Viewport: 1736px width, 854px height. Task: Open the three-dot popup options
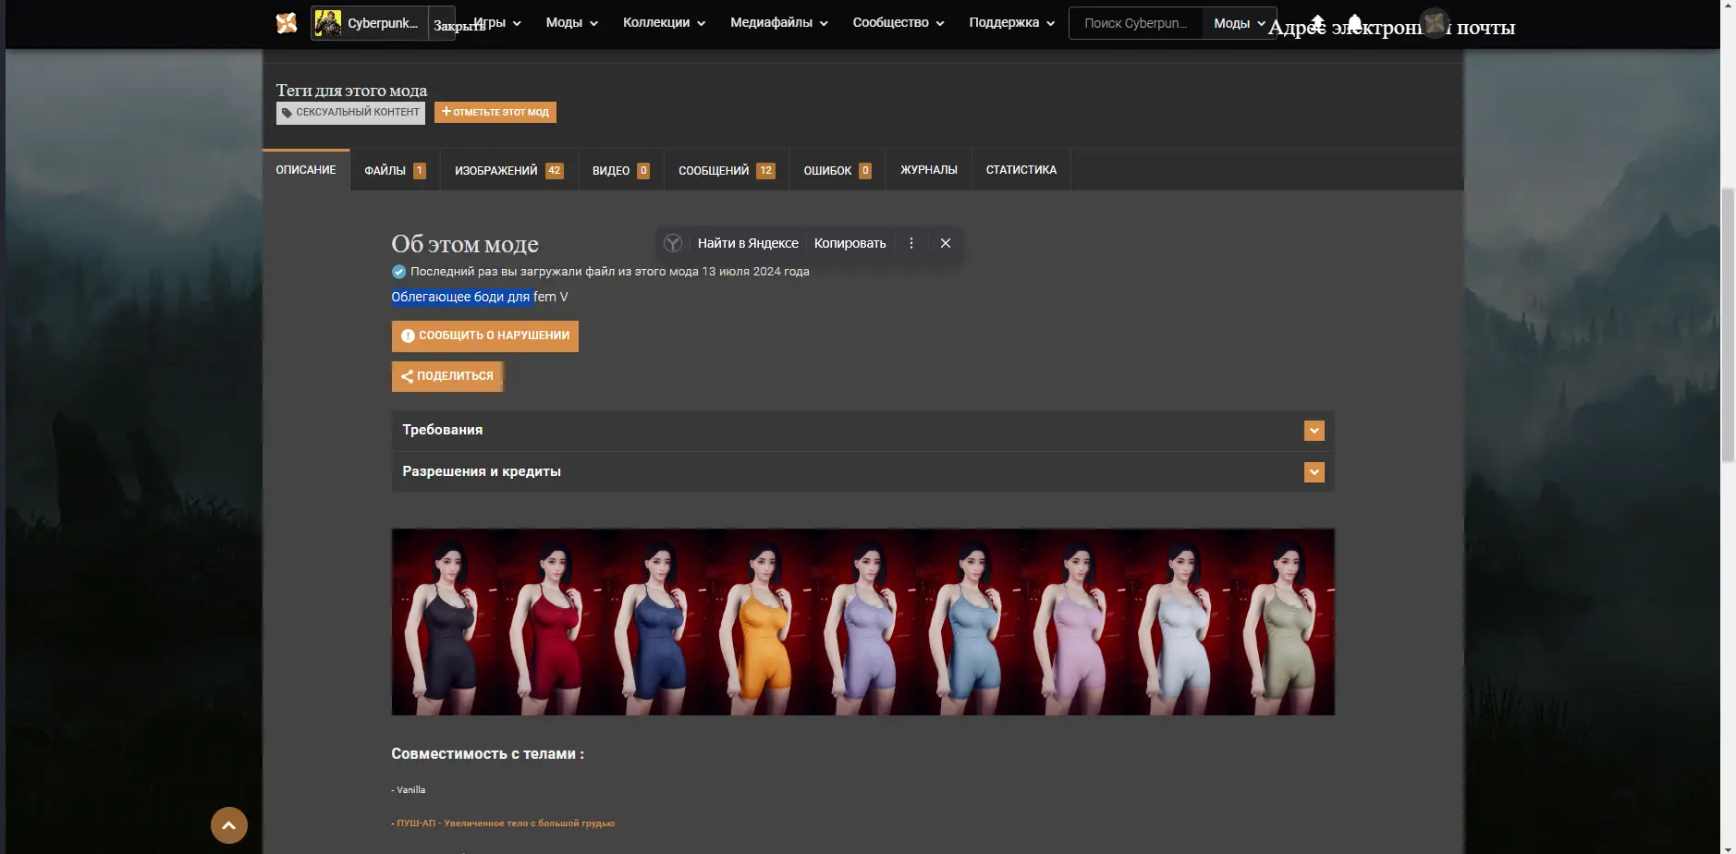[911, 243]
